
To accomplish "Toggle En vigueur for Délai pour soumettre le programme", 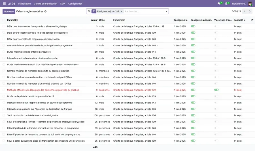I will [x=193, y=39].
